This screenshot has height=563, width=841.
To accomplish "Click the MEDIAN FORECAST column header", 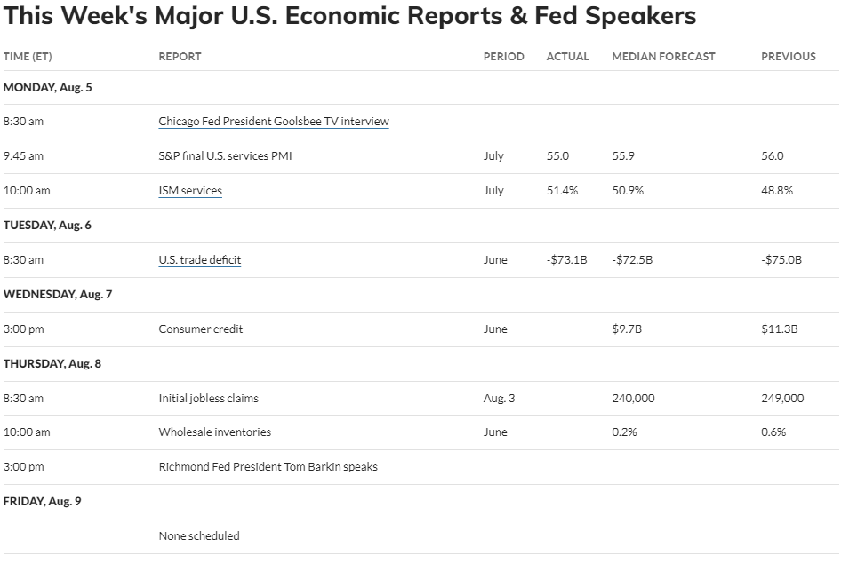I will coord(663,57).
